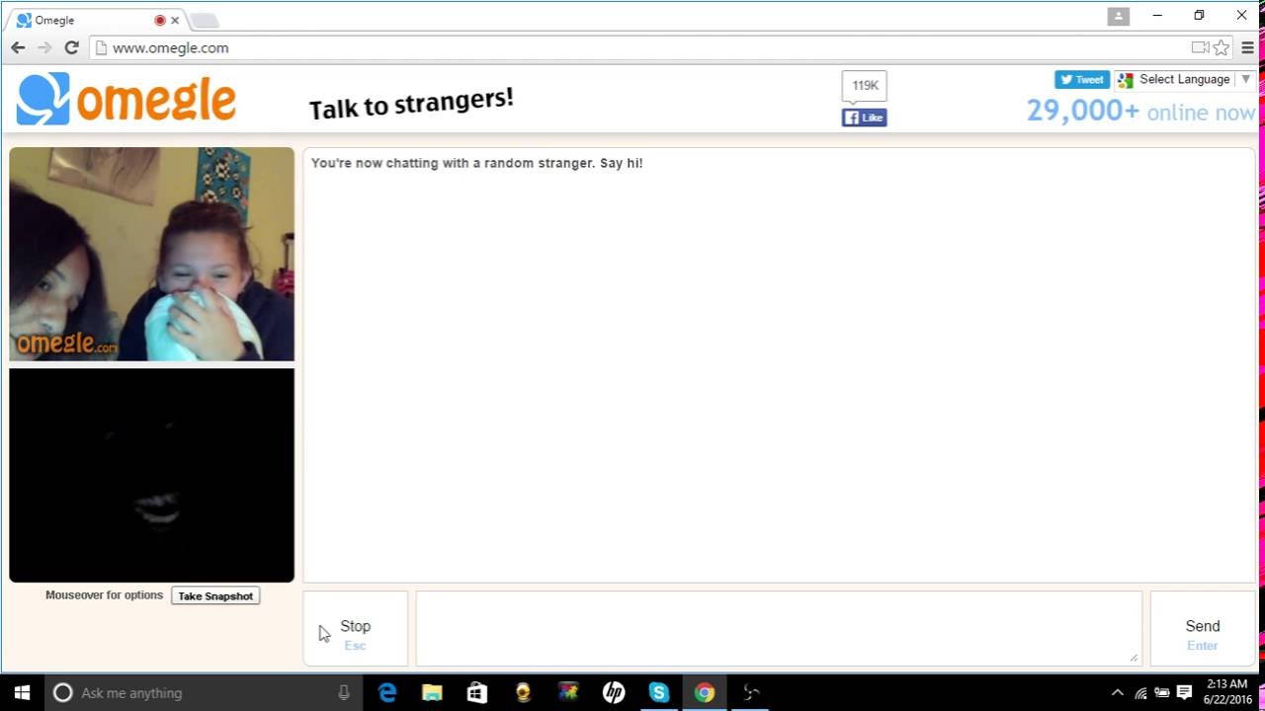1265x711 pixels.
Task: Open the Chrome hamburger menu
Action: pyautogui.click(x=1248, y=47)
